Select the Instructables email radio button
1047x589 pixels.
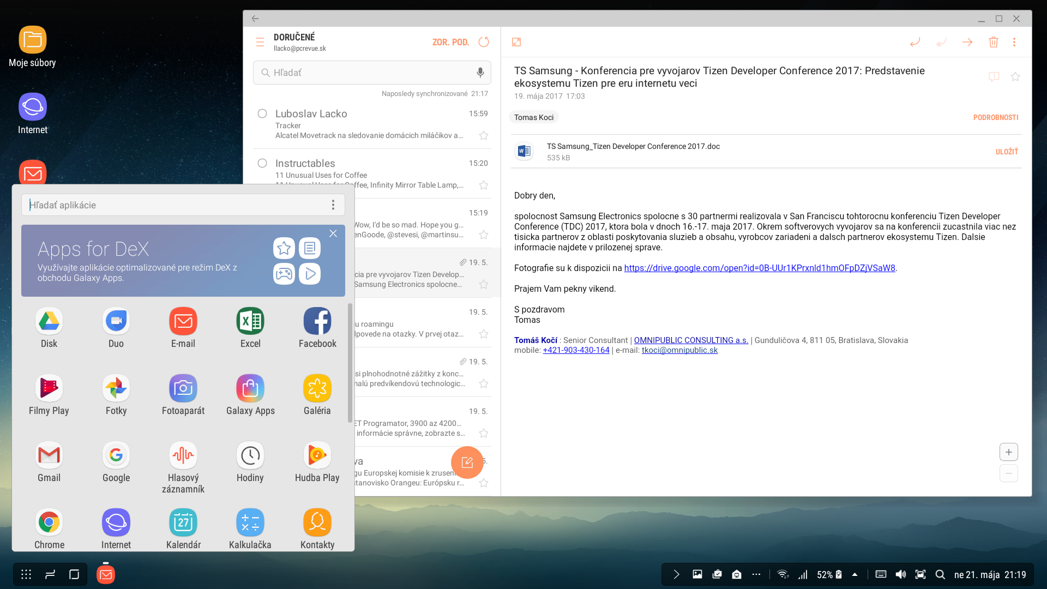(262, 163)
